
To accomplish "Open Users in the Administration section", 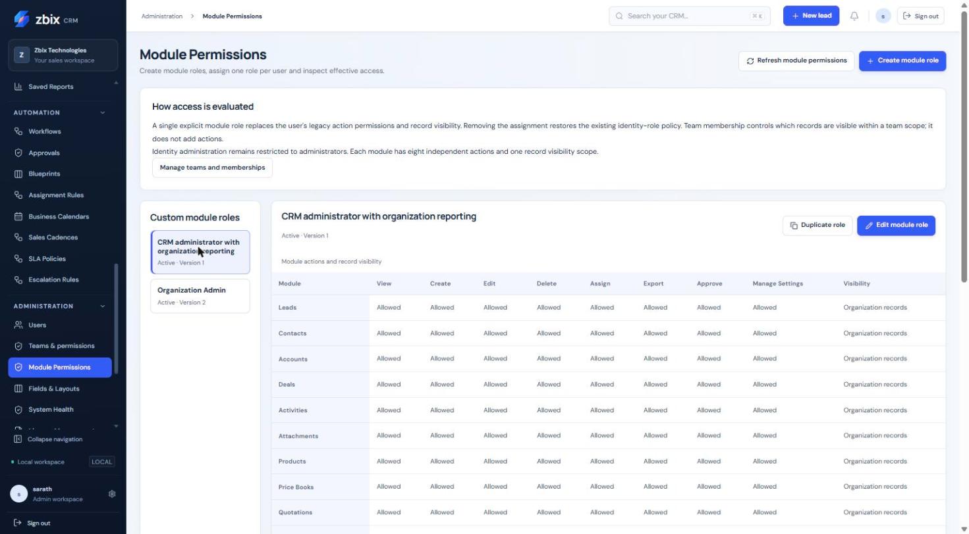I will [x=59, y=325].
